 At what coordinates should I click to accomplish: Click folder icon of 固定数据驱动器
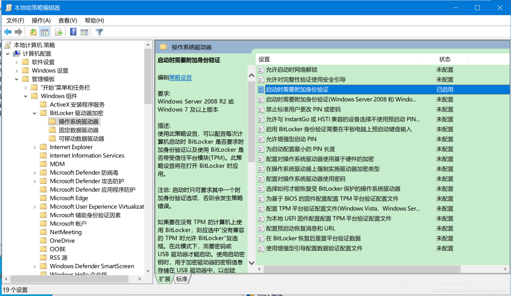pyautogui.click(x=52, y=130)
